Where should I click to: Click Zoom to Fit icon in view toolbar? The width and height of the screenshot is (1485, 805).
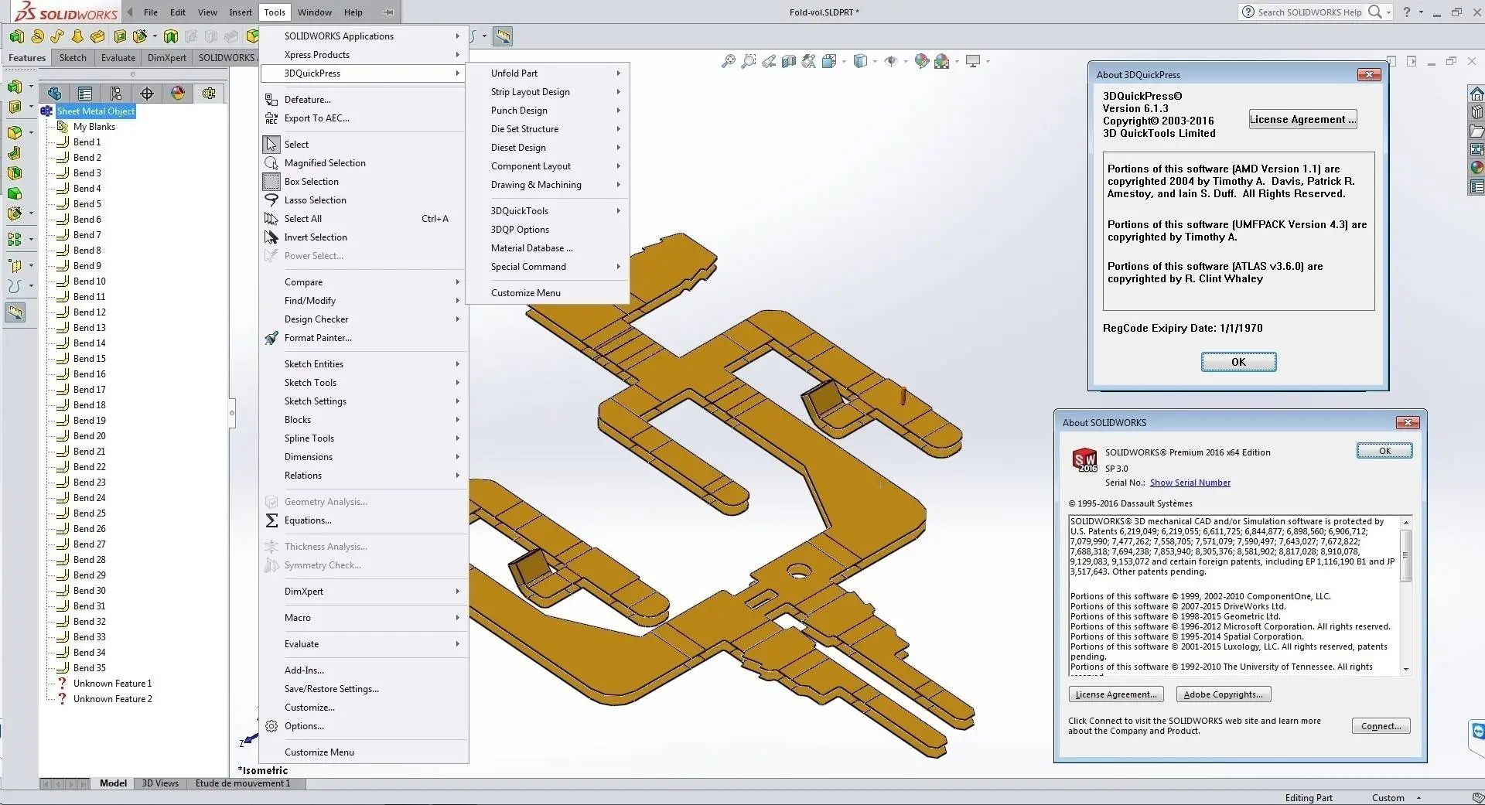729,61
